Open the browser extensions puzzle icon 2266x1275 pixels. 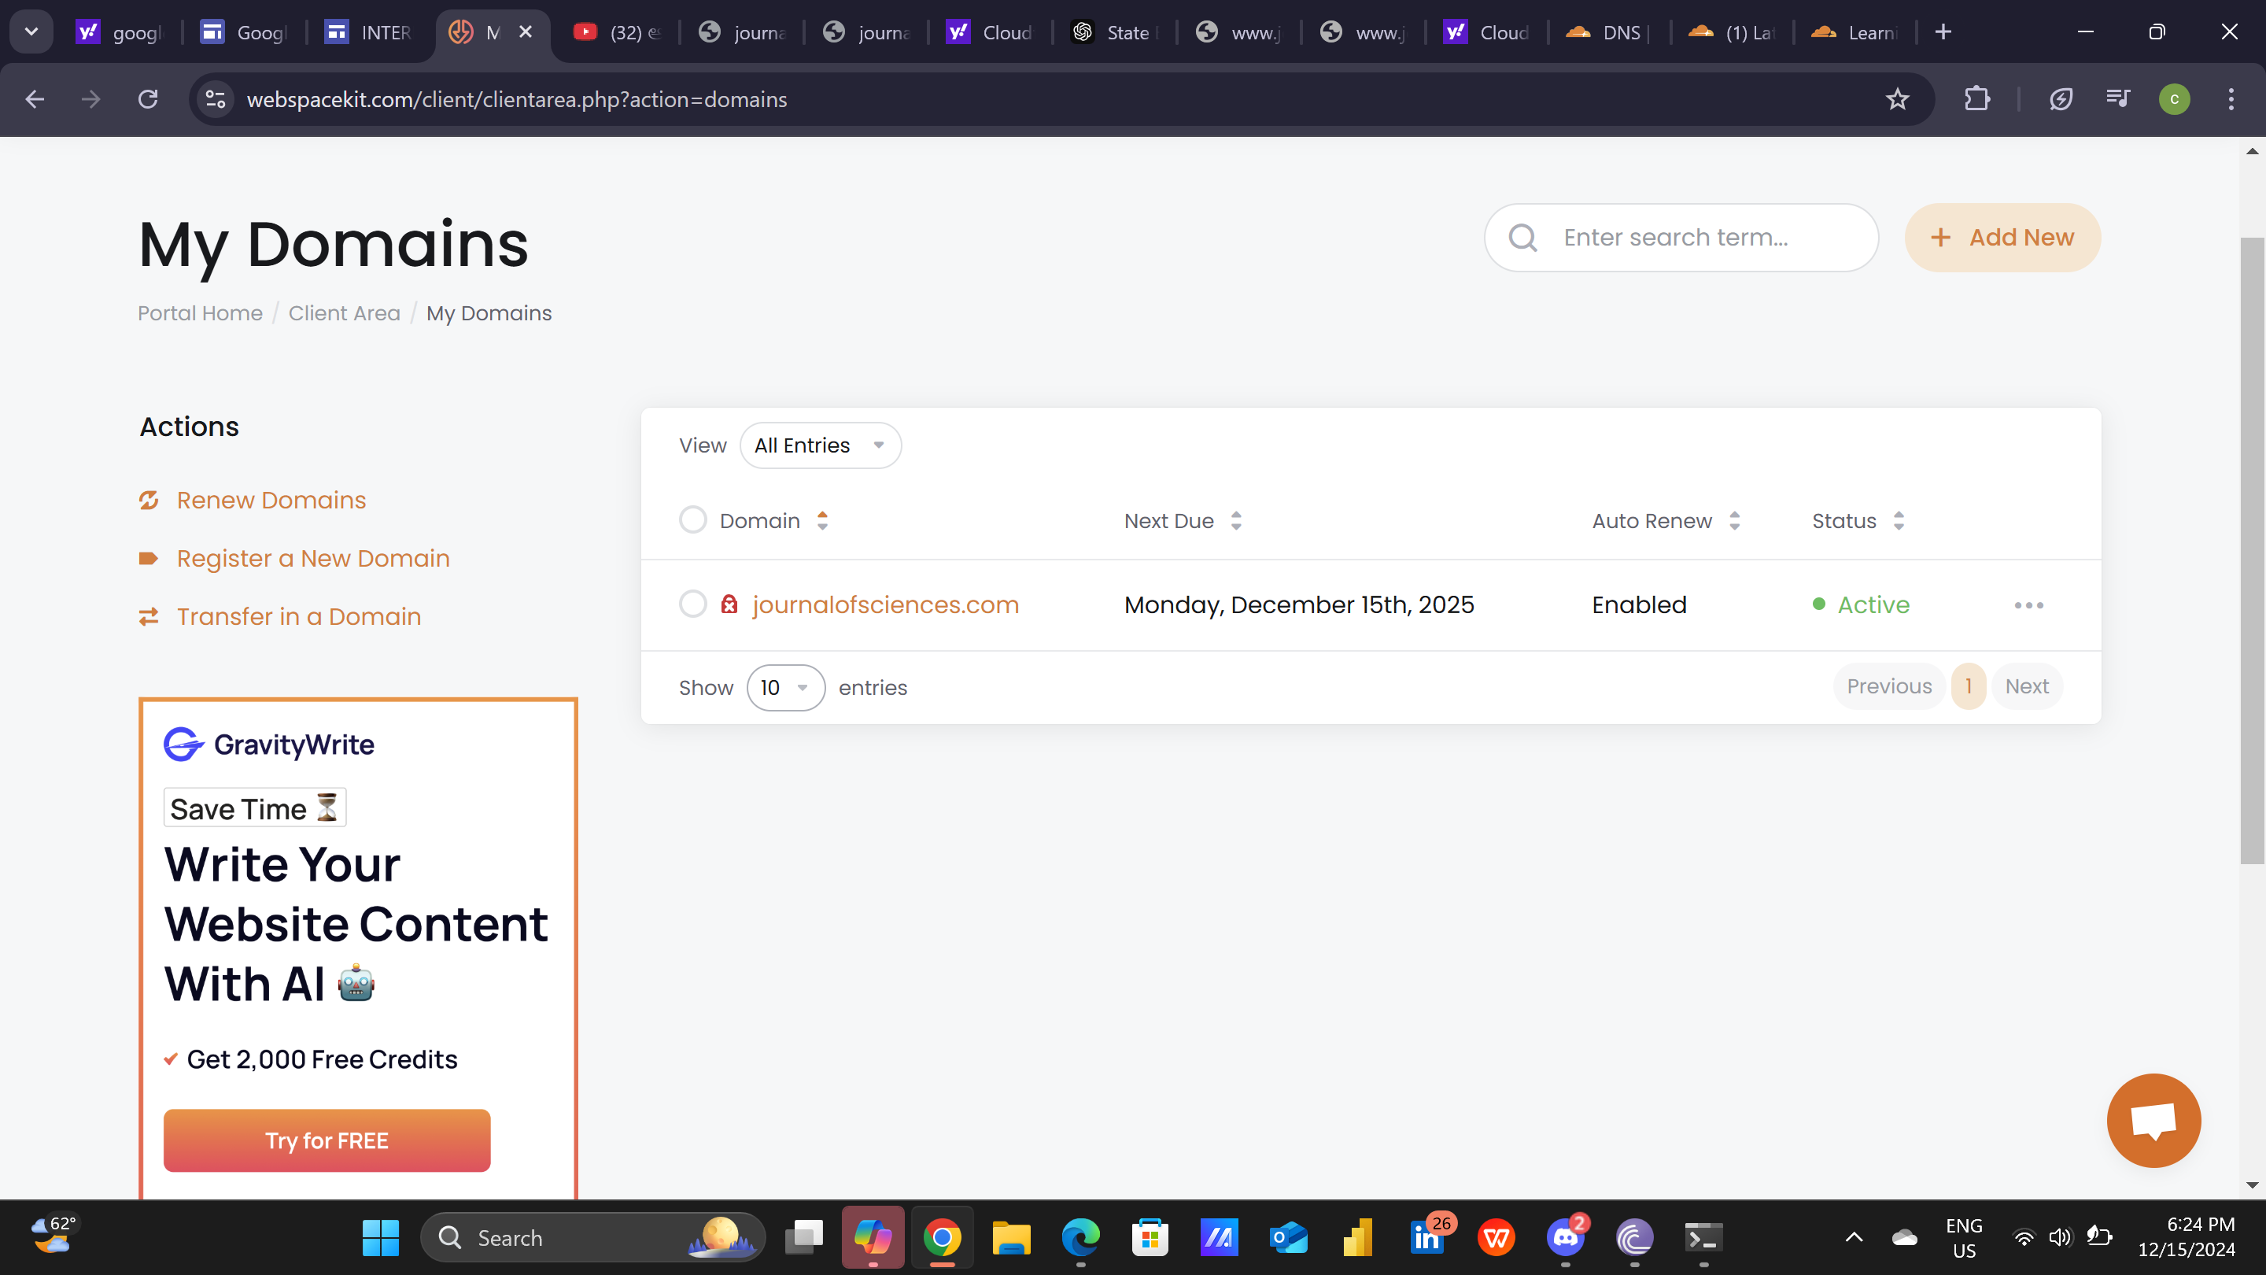point(1976,99)
